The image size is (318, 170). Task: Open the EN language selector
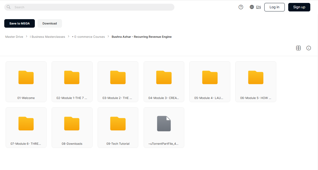258,7
